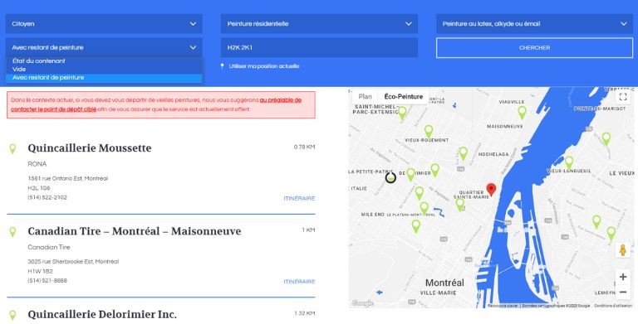Click address 1561 rue Ontario Est
Screen dimensions: 638x324
point(67,178)
